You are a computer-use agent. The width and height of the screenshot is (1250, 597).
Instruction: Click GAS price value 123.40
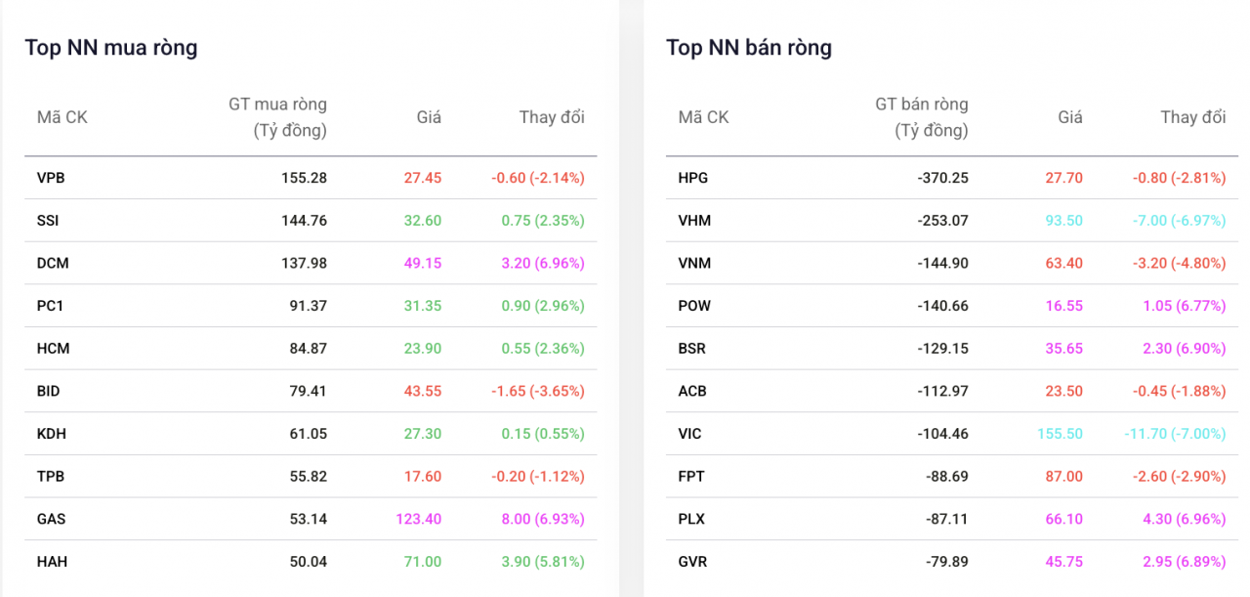pos(418,519)
